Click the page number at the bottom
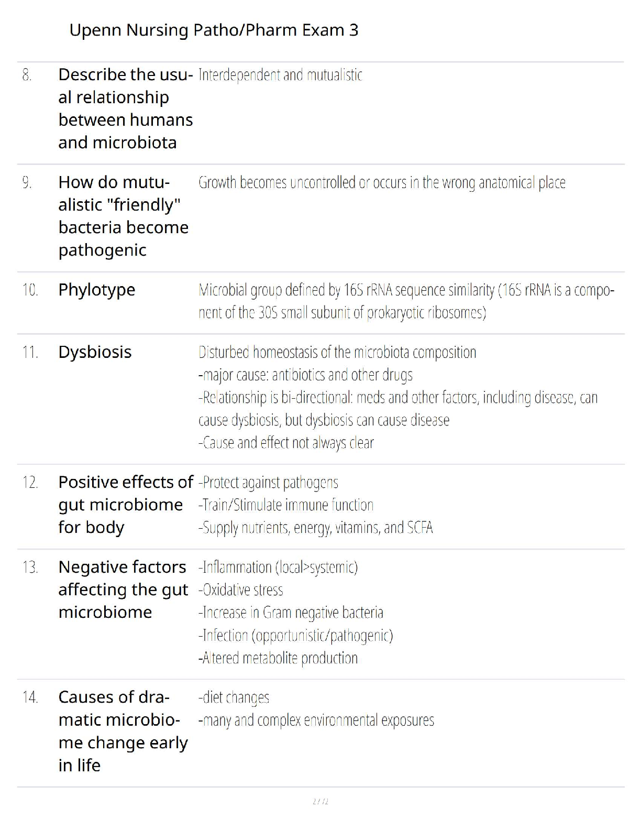 coord(320,802)
